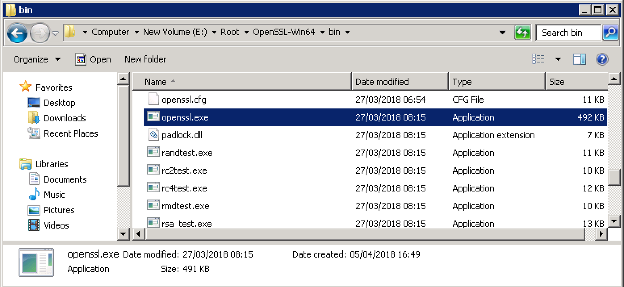Viewport: 624px width, 287px height.
Task: Click the Videos film icon
Action: pyautogui.click(x=34, y=225)
